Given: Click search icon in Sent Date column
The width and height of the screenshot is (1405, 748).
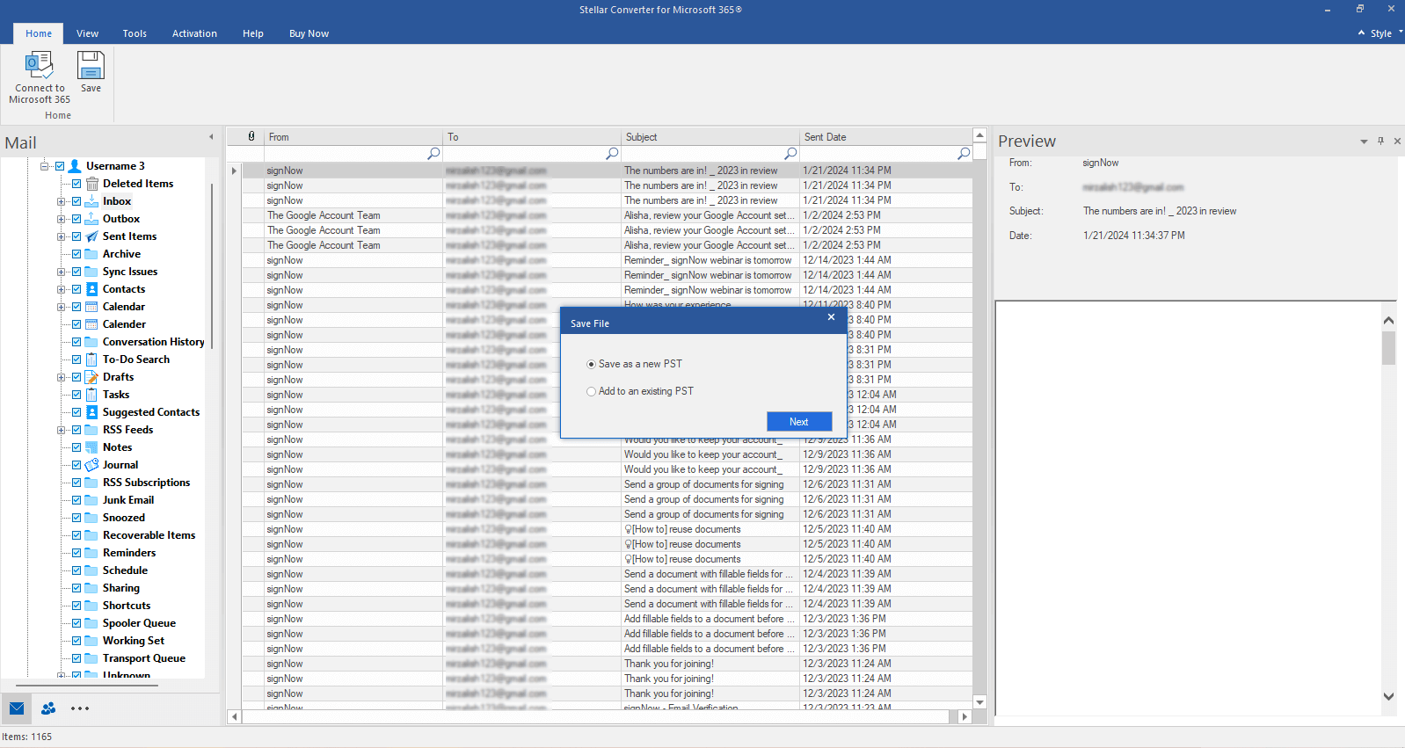Looking at the screenshot, I should coord(964,154).
